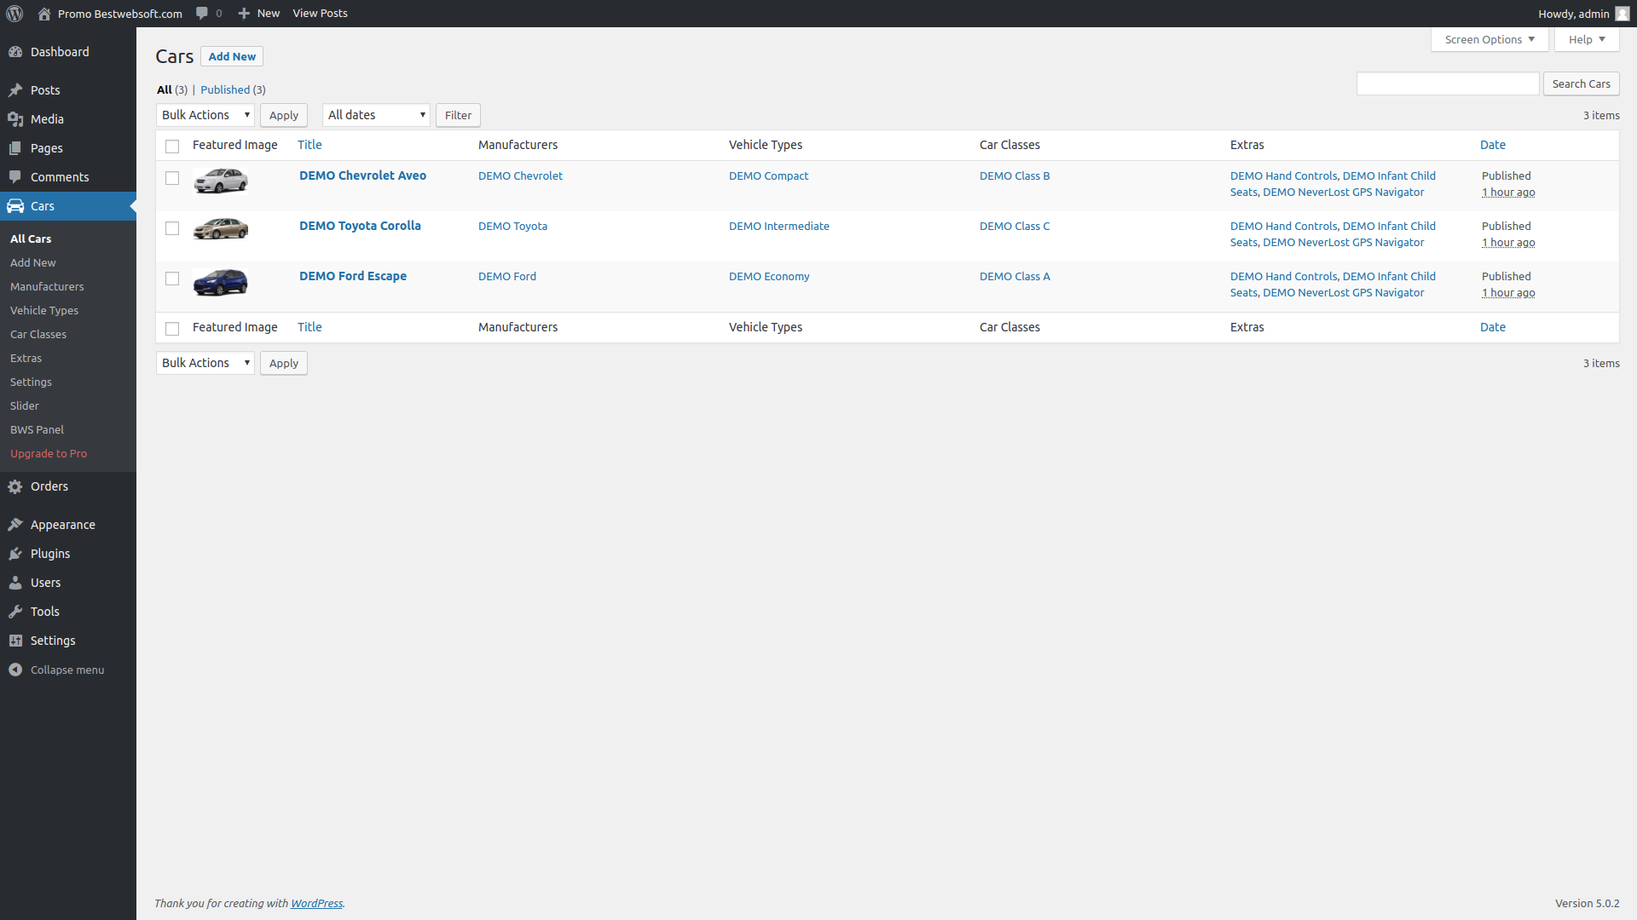Sort by Date column header
The width and height of the screenshot is (1637, 920).
tap(1493, 145)
